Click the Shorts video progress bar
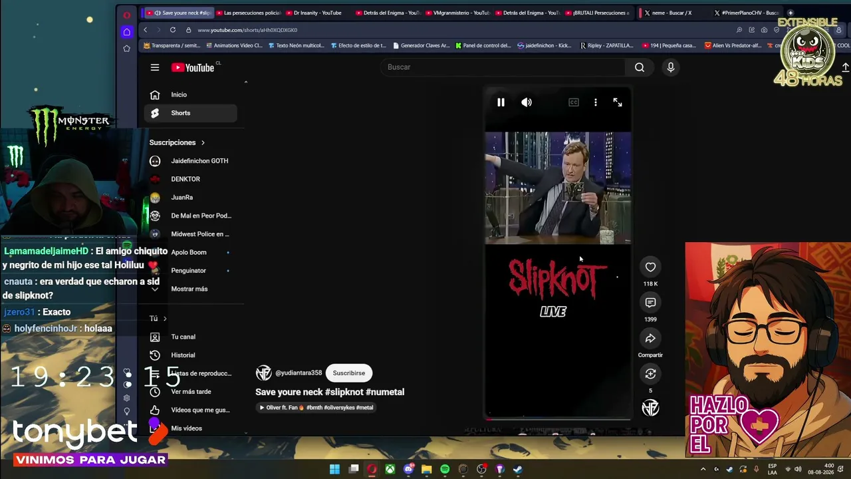851x479 pixels. tap(558, 418)
